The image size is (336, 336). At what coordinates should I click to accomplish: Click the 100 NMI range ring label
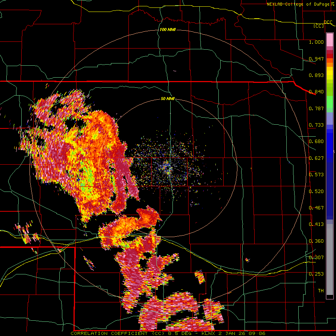tap(168, 29)
